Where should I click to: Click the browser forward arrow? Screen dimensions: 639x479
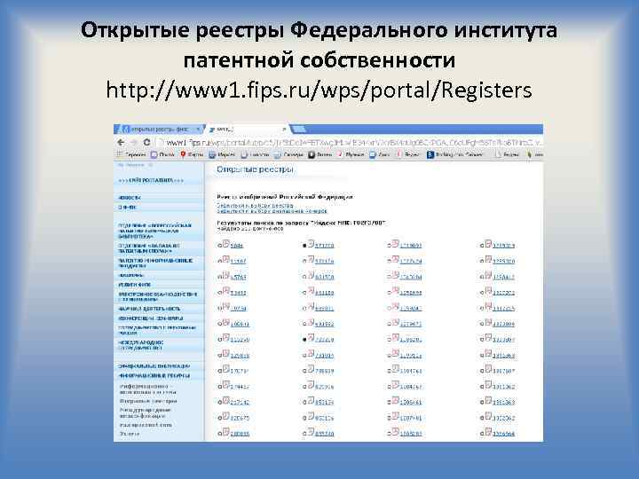(133, 143)
